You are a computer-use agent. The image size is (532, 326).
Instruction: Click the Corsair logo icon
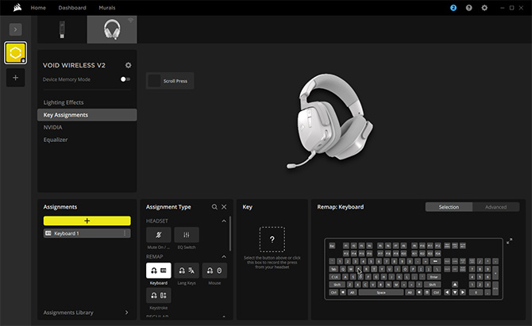(x=17, y=7)
